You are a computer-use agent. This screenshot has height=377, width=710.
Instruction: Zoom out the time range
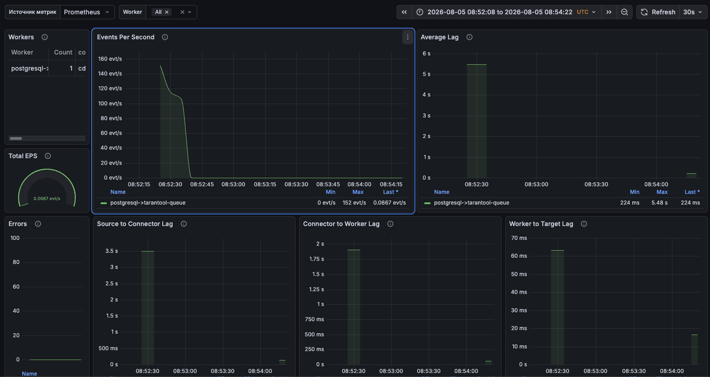pos(625,12)
